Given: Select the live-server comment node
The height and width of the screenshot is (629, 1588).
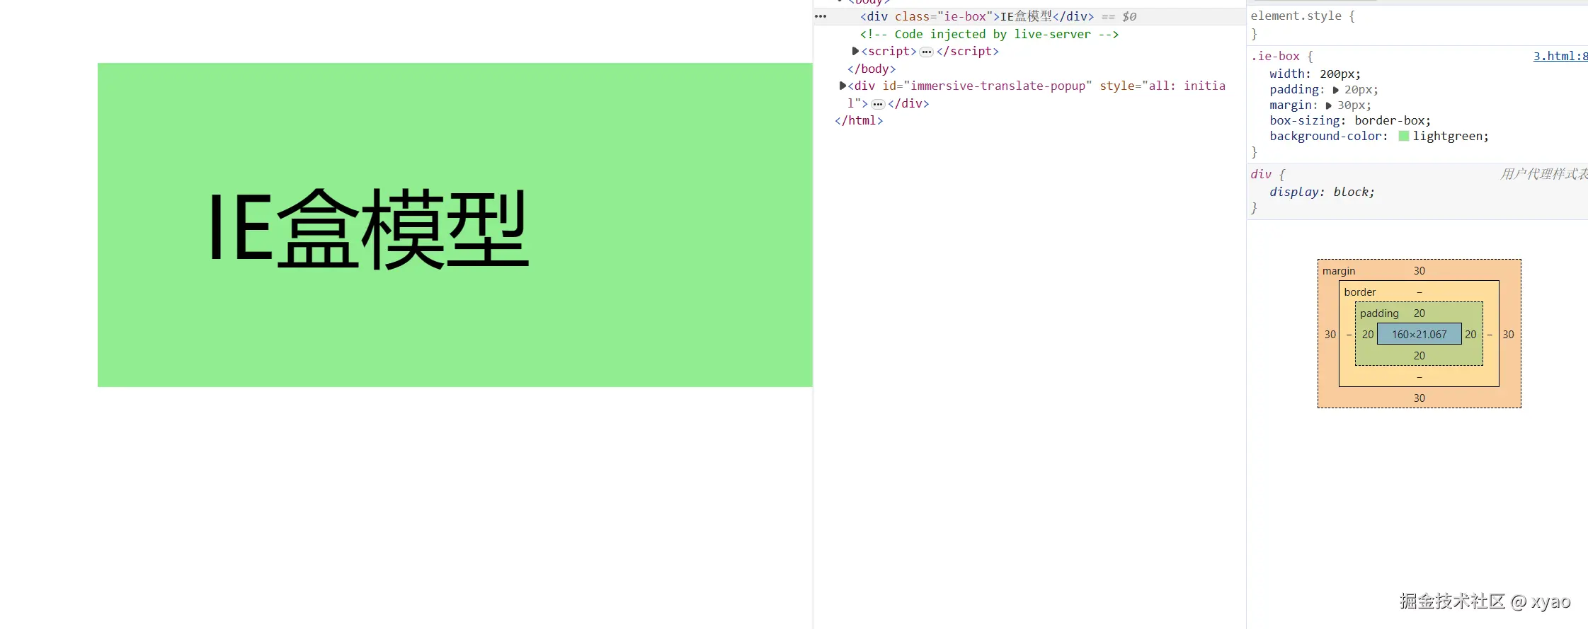Looking at the screenshot, I should coord(989,34).
